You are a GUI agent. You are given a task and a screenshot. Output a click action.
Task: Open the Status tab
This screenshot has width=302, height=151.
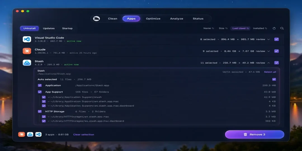[198, 19]
